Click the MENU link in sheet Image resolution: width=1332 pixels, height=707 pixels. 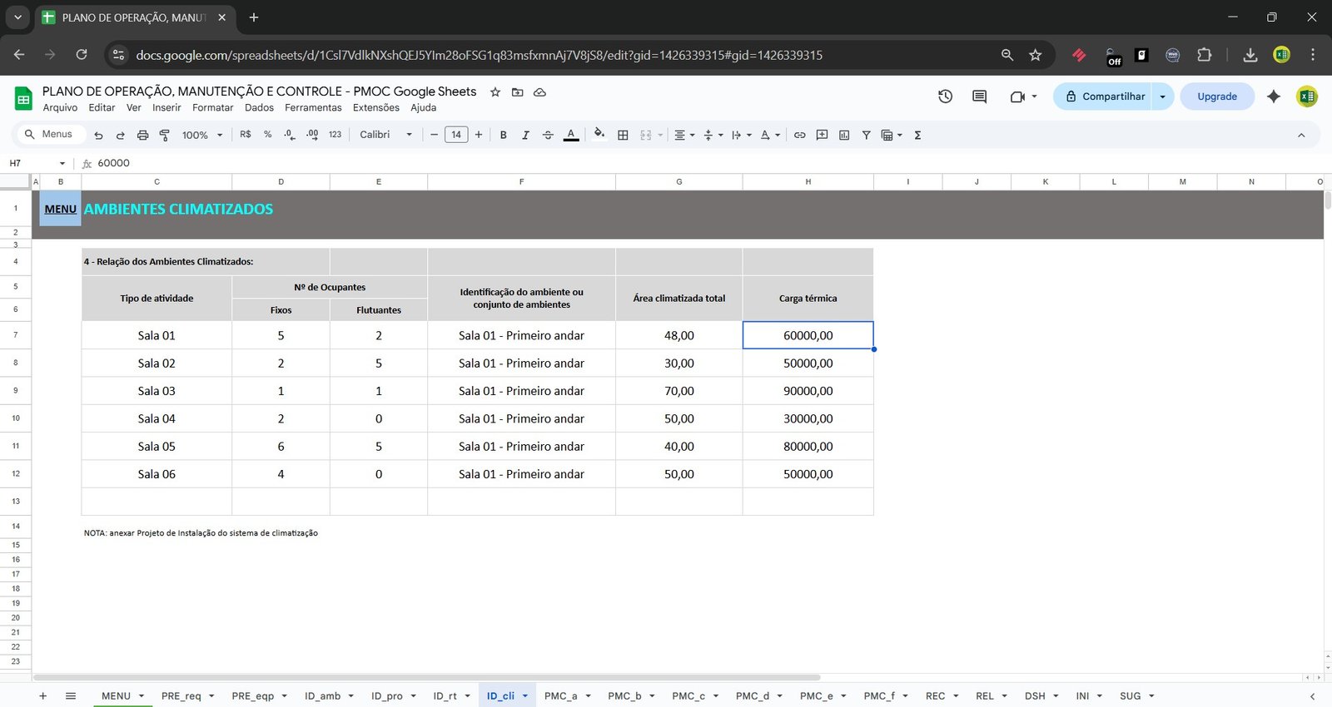[x=60, y=209]
